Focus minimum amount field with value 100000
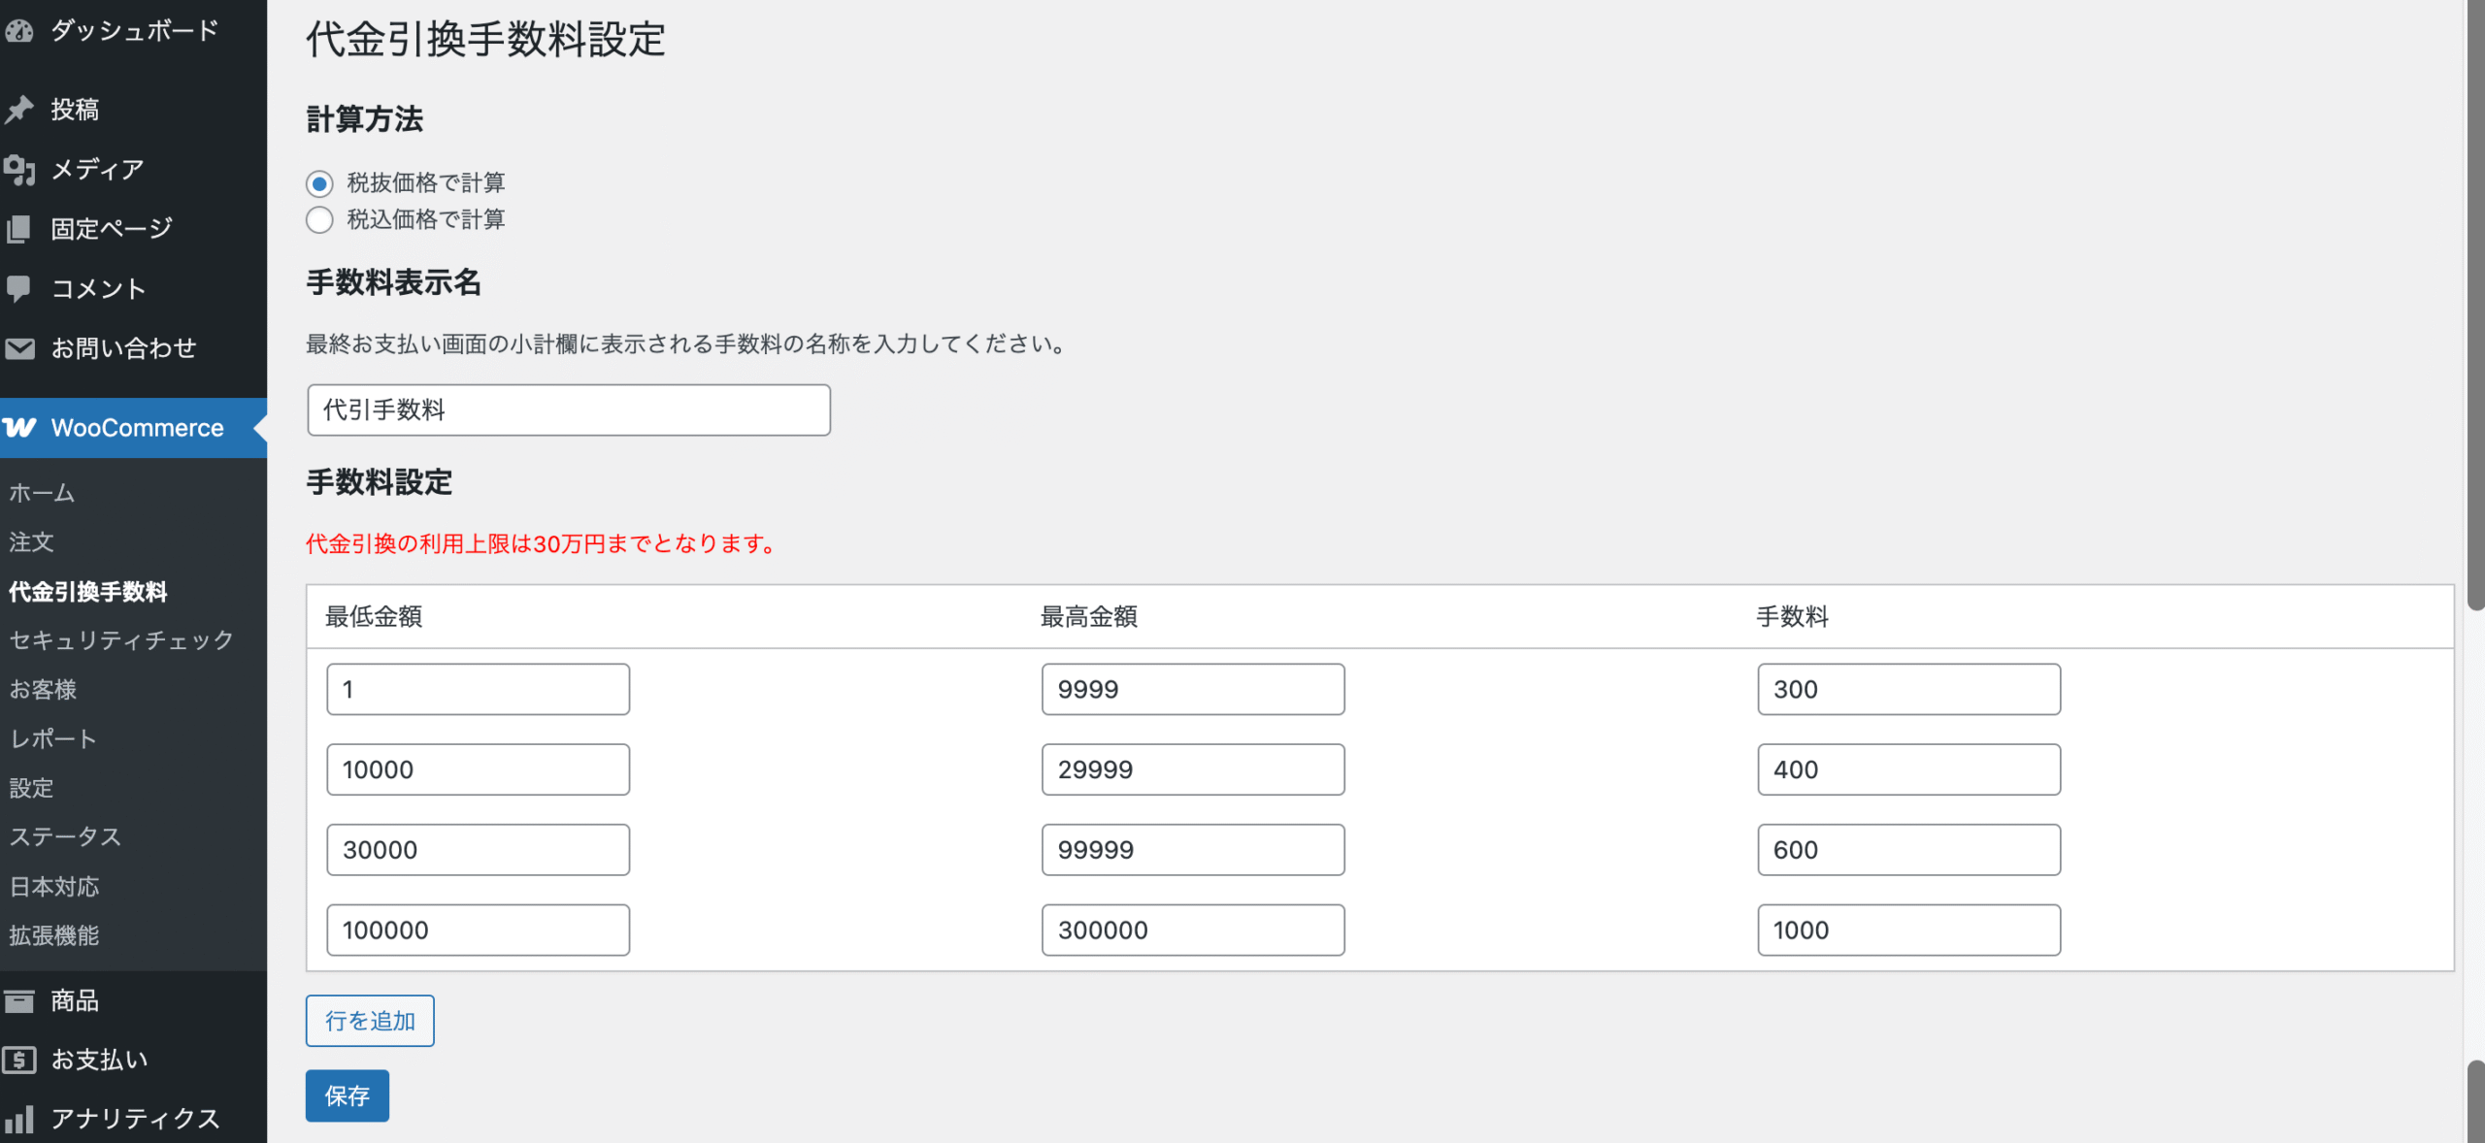2485x1143 pixels. coord(478,931)
